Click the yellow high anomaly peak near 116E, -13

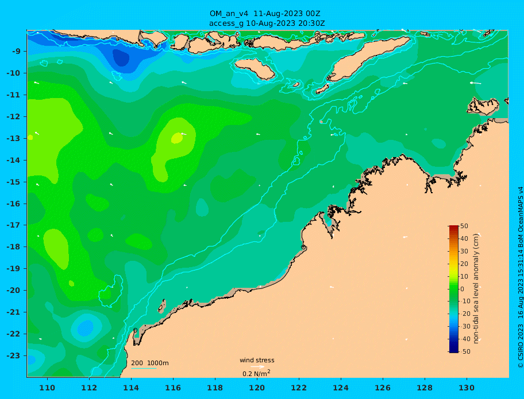[177, 138]
